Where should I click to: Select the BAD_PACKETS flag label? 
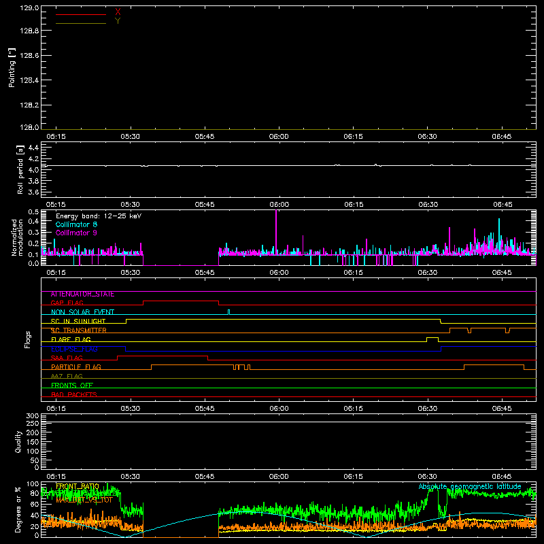(74, 394)
